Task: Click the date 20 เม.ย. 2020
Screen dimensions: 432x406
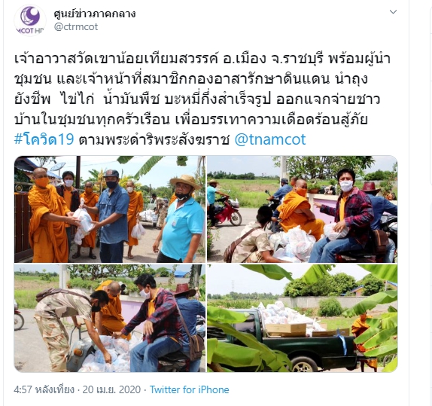Action: click(111, 389)
